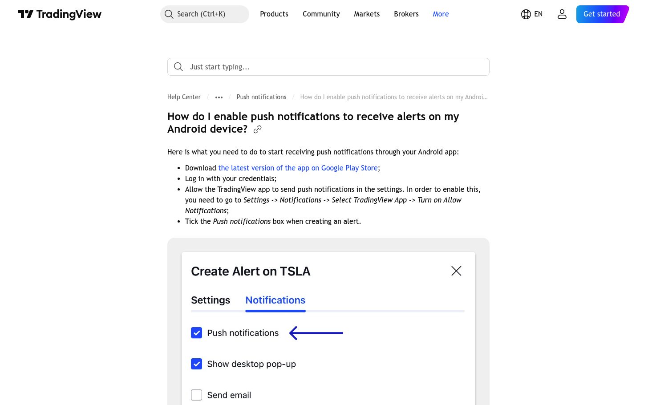Click the Log in with your credentials step
Screen dimensions: 648x405
[231, 178]
